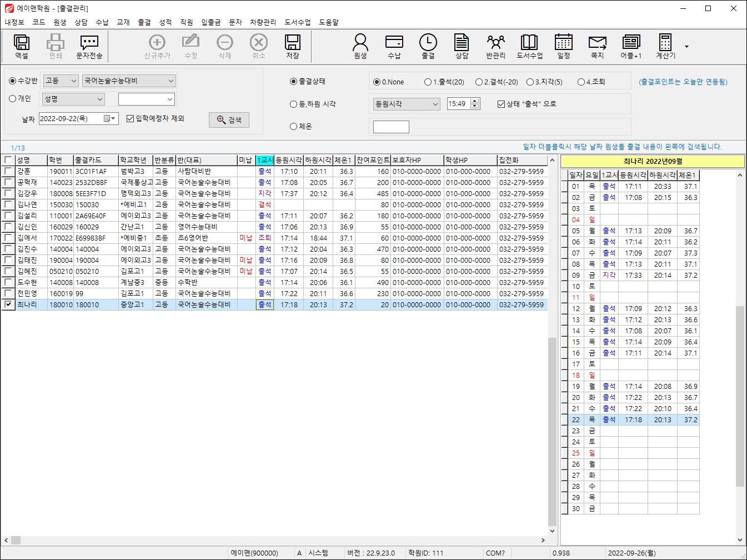
Task: Toggle the select-all header checkbox
Action: 8,160
